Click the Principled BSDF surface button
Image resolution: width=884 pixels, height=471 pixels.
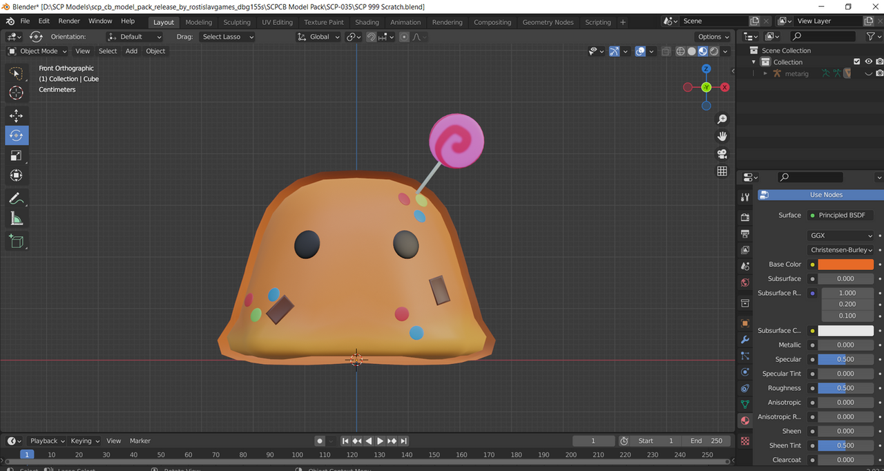841,215
